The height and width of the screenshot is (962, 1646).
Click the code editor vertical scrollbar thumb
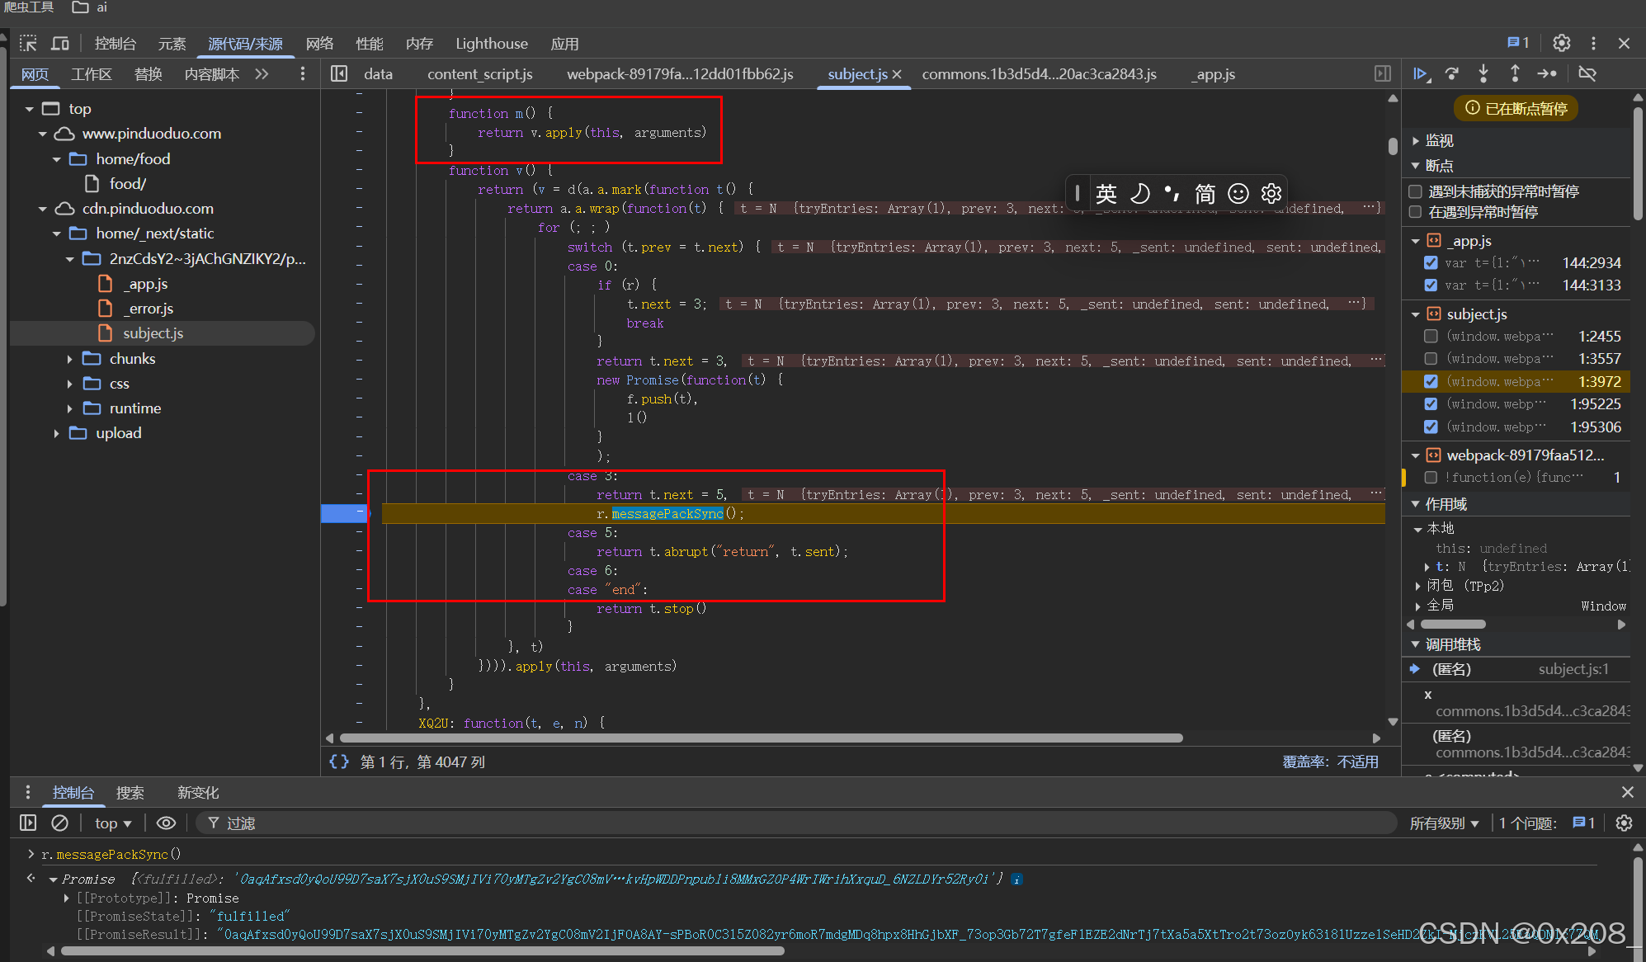coord(1393,145)
